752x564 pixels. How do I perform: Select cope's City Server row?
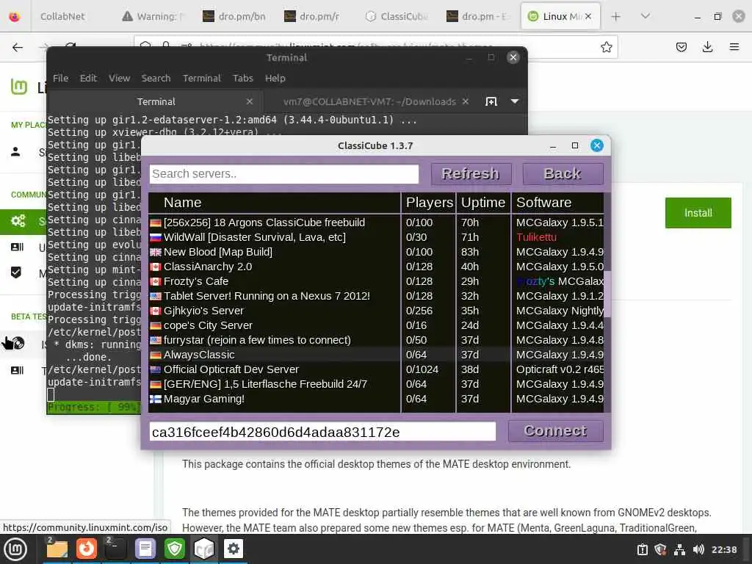pos(376,325)
